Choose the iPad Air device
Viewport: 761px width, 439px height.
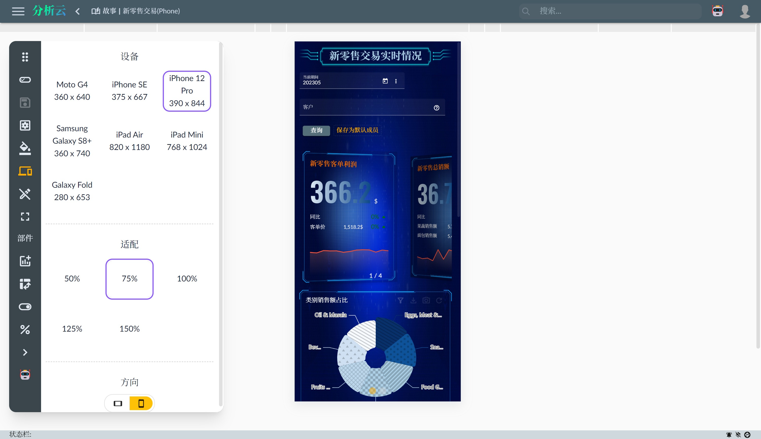(129, 141)
